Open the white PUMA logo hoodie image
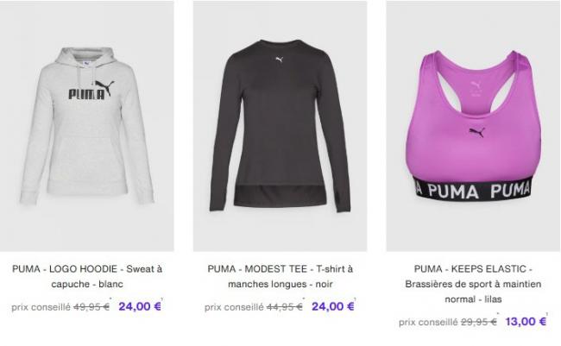The width and height of the screenshot is (561, 346). pos(87,126)
